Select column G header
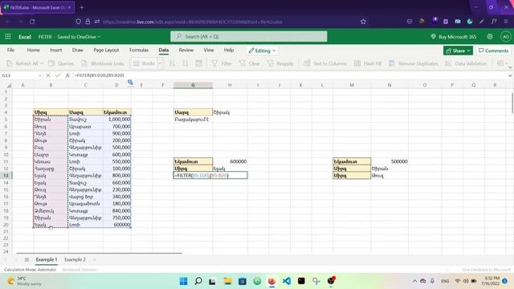 [x=193, y=85]
